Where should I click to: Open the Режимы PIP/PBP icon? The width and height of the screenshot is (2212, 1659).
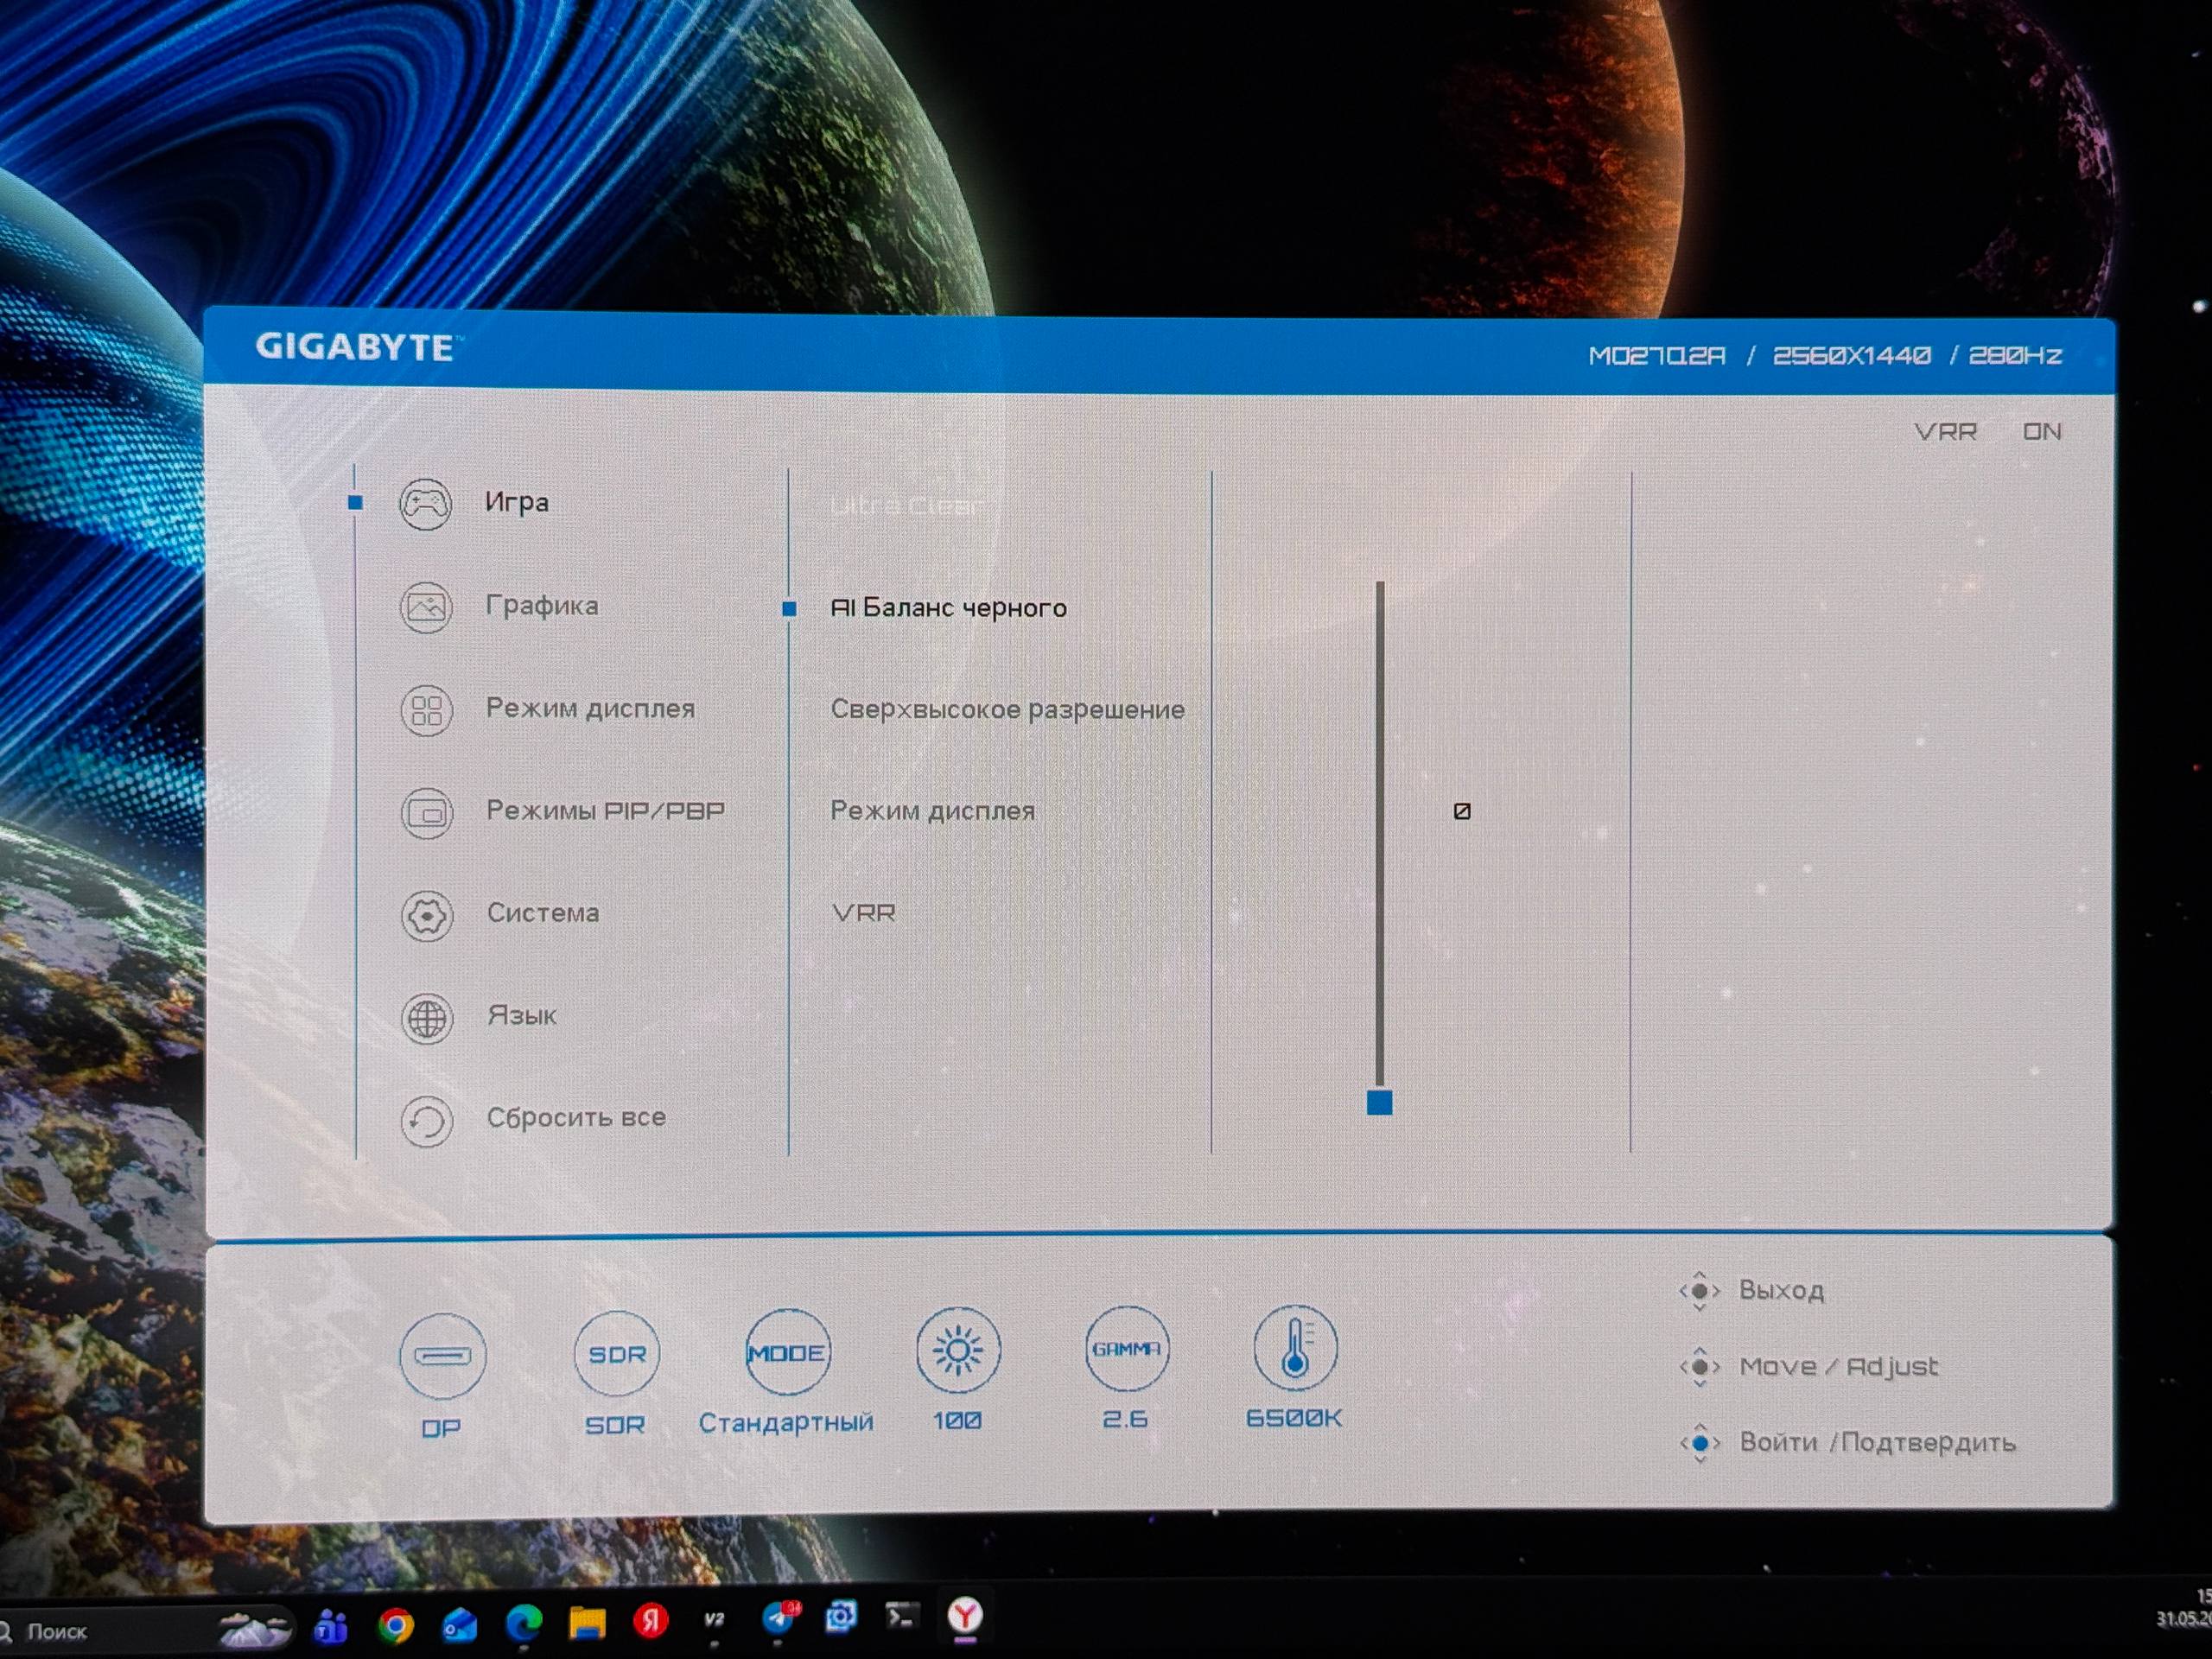click(x=427, y=813)
